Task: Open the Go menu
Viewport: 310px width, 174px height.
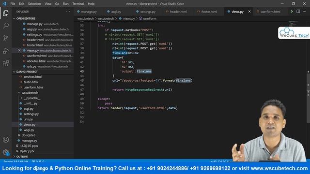Action: point(57,4)
